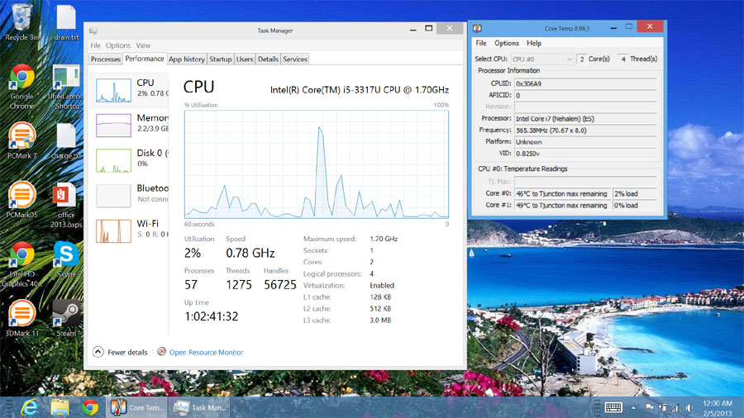This screenshot has height=418, width=744.
Task: Click the Resource Monitor gauge icon
Action: [162, 352]
